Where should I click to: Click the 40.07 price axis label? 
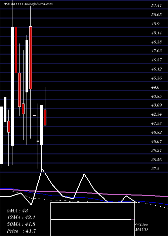point(157,142)
